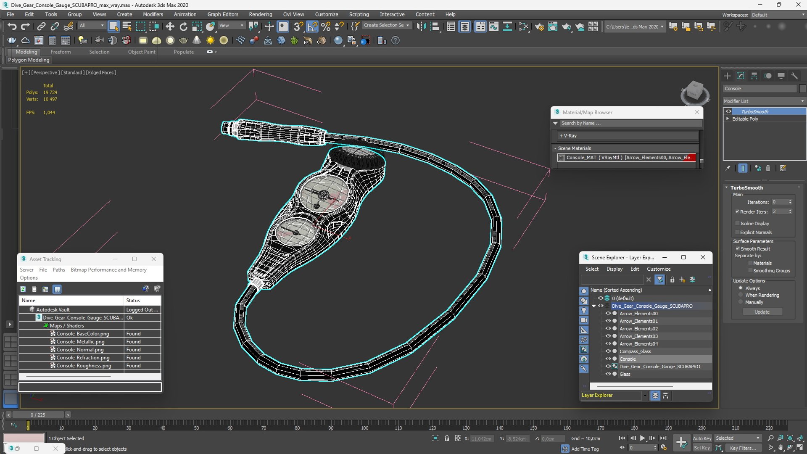Toggle the Render Iters checkbox
The height and width of the screenshot is (454, 807).
737,212
